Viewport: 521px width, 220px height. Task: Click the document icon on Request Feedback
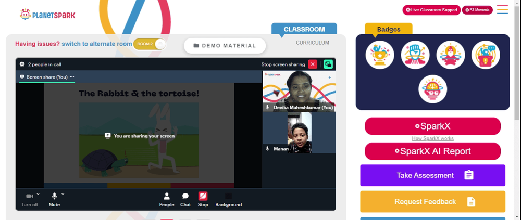(x=471, y=201)
